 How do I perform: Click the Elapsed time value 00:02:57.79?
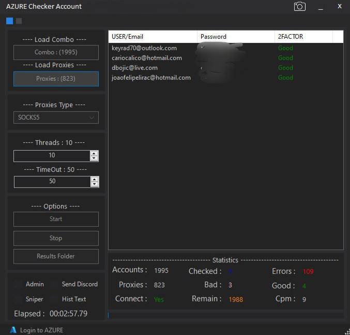click(68, 314)
